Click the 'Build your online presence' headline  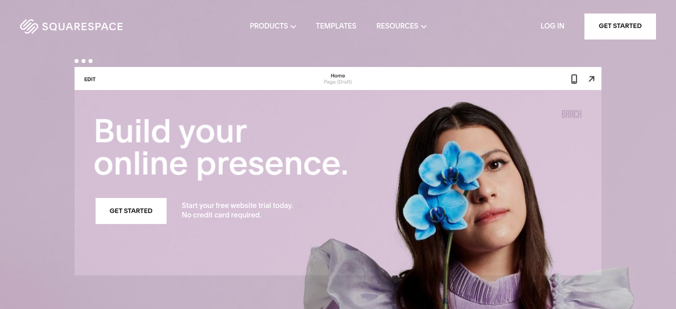tap(221, 147)
